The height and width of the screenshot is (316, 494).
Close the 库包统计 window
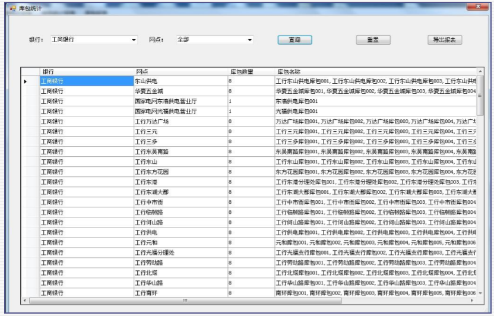point(477,7)
